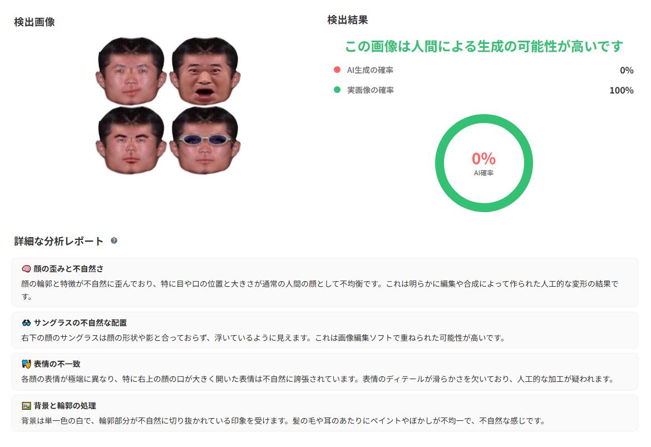Viewport: 651px width, 447px height.
Task: Click the red dot beside AI生成の確率
Action: point(337,70)
